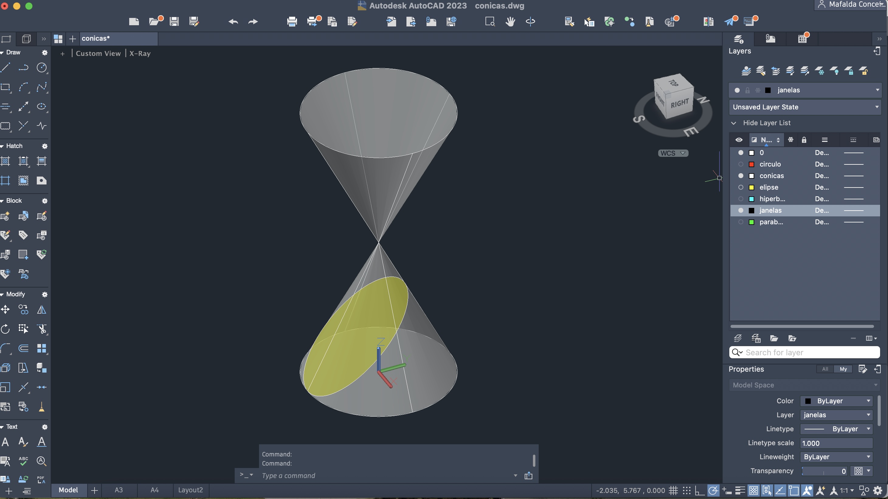This screenshot has width=888, height=499.
Task: Click the X-Ray visual style label
Action: click(x=140, y=53)
